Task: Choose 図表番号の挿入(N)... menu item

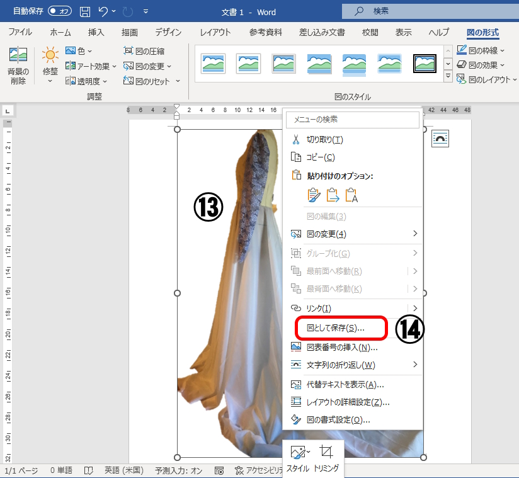Action: pyautogui.click(x=353, y=347)
